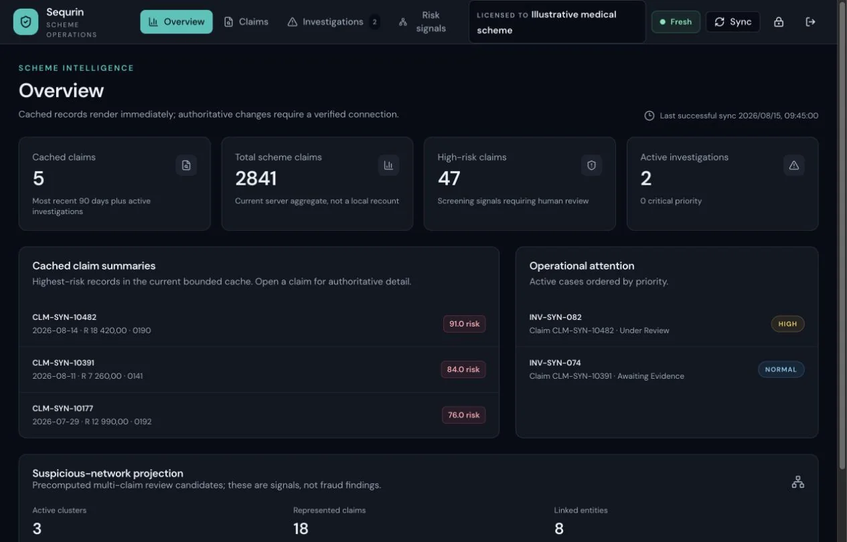Click the 'Cached claim summaries' heading
This screenshot has width=847, height=542.
click(94, 266)
